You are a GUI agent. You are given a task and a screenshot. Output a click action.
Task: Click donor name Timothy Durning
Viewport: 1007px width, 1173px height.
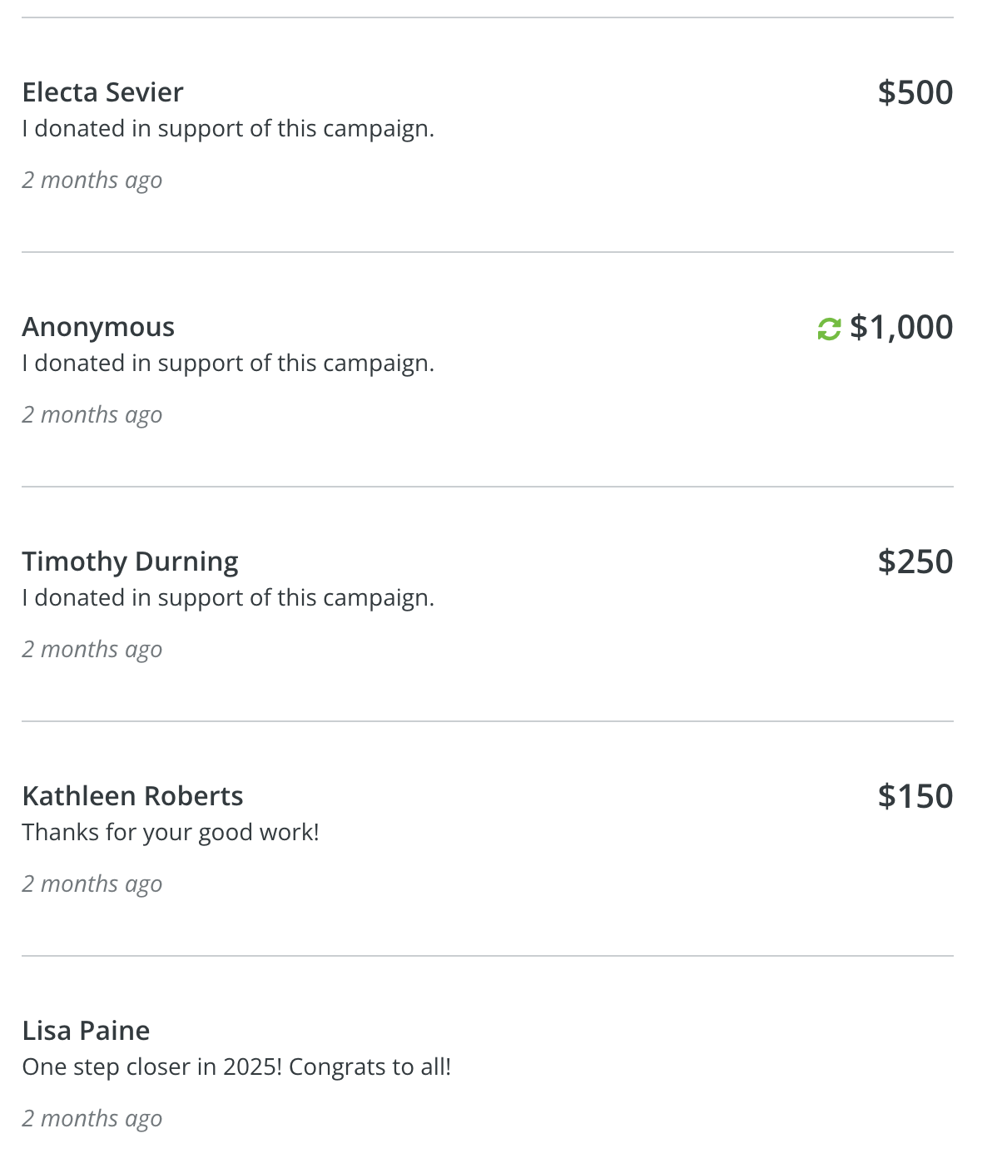tap(130, 562)
